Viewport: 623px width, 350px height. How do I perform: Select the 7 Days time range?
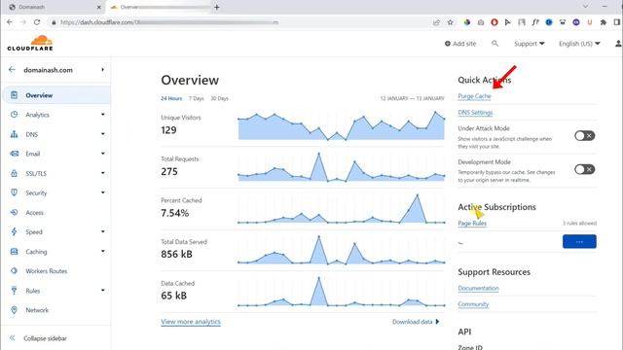(x=196, y=98)
